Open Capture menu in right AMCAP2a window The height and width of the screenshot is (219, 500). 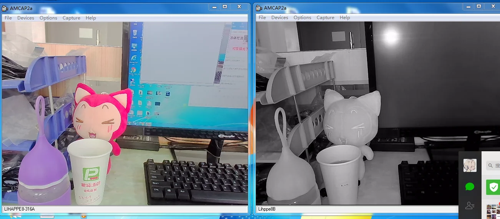pyautogui.click(x=326, y=18)
